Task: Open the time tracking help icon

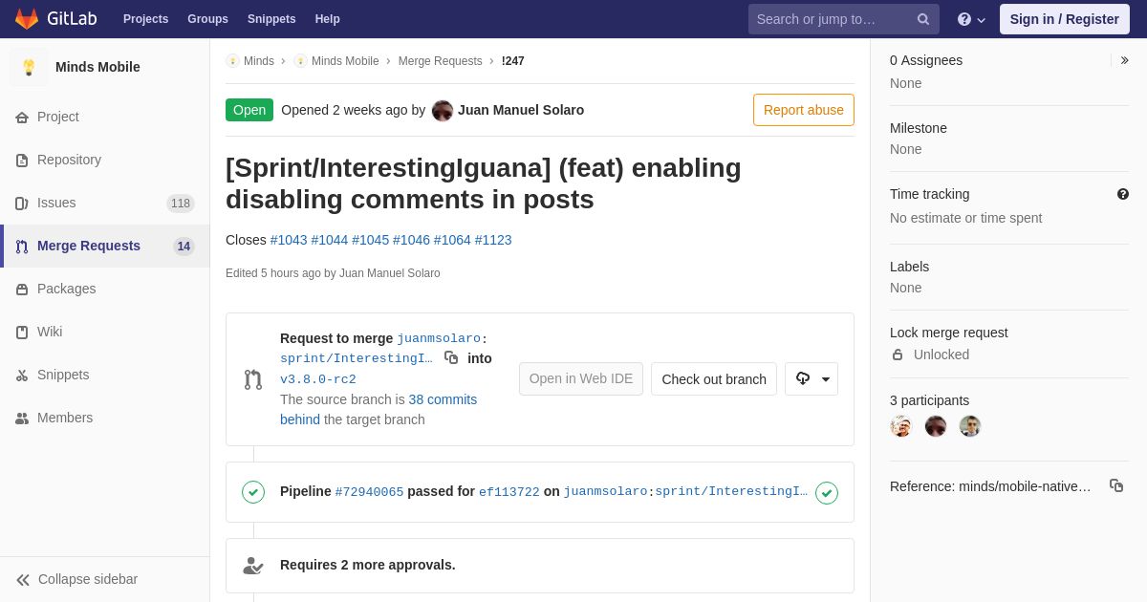Action: click(1123, 194)
